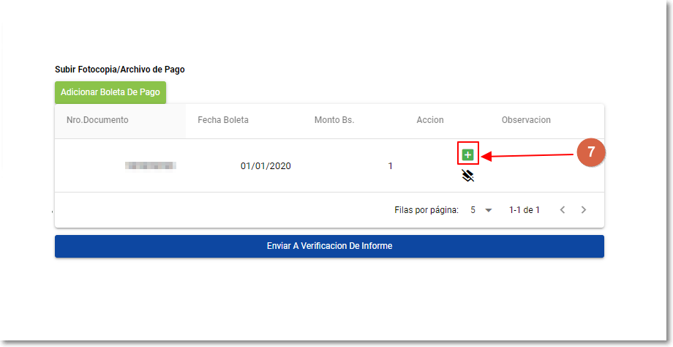Click the Subir Fotocopia/Archivo de Pago heading
This screenshot has height=347, width=673.
[120, 70]
